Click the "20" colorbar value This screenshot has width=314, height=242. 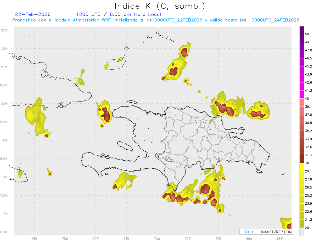click(x=307, y=228)
